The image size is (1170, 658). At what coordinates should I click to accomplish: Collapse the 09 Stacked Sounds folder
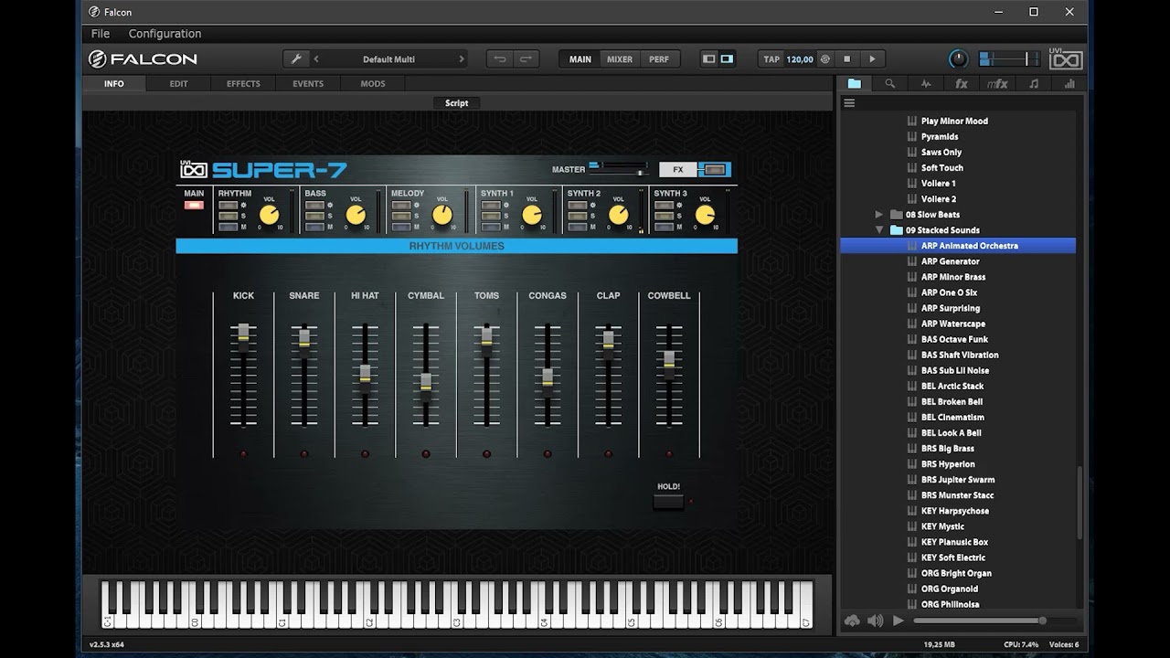(879, 230)
